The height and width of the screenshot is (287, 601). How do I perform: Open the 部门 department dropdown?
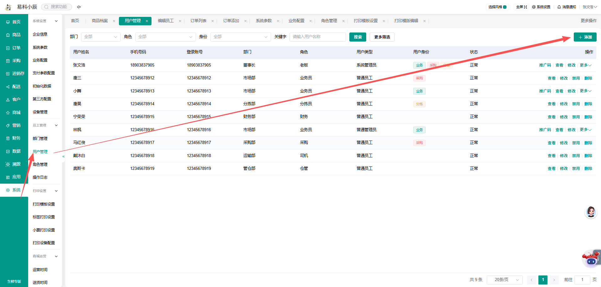100,37
